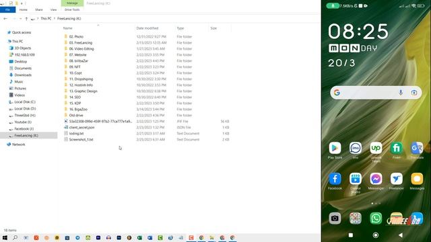Sort files by Name column header
This screenshot has width=431, height=242.
[x=67, y=28]
